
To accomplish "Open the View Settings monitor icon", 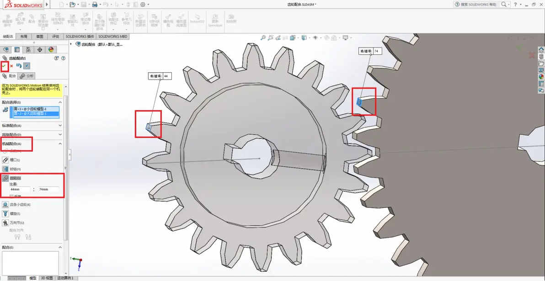I will point(346,37).
